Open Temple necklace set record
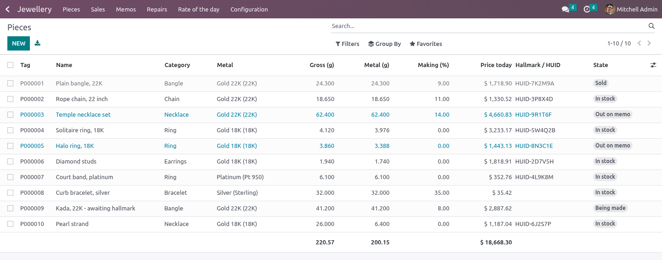 (83, 115)
